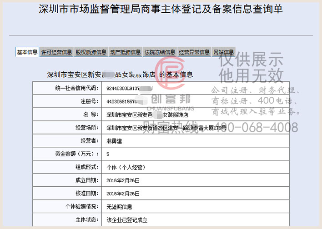322x229 pixels.
Task: Click the 个体验照情况 label
Action: point(82,206)
